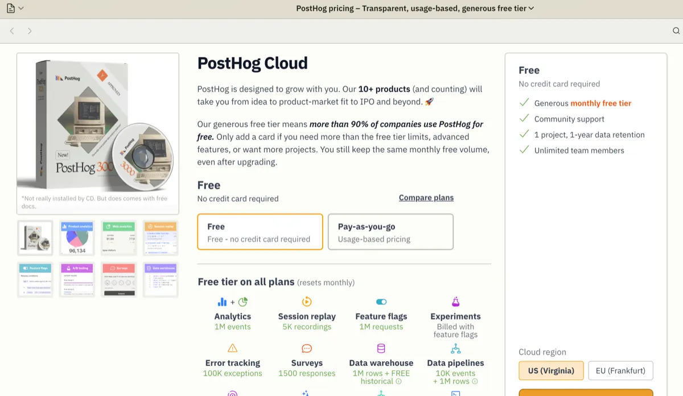Click the Data warehouse database icon
This screenshot has width=683, height=396.
[381, 348]
